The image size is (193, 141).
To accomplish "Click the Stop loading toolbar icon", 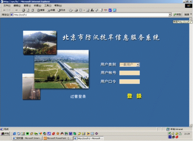I will coord(24,10).
